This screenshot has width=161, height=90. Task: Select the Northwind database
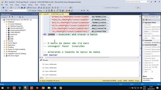tap(14, 34)
